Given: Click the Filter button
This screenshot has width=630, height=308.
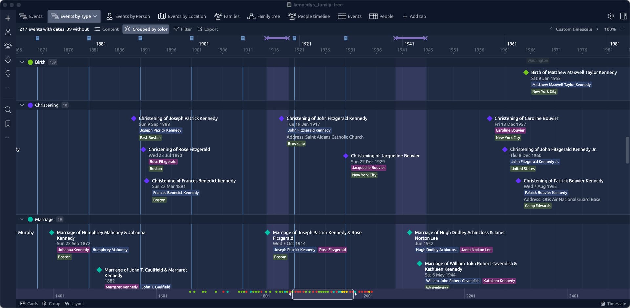Looking at the screenshot, I should click(183, 29).
